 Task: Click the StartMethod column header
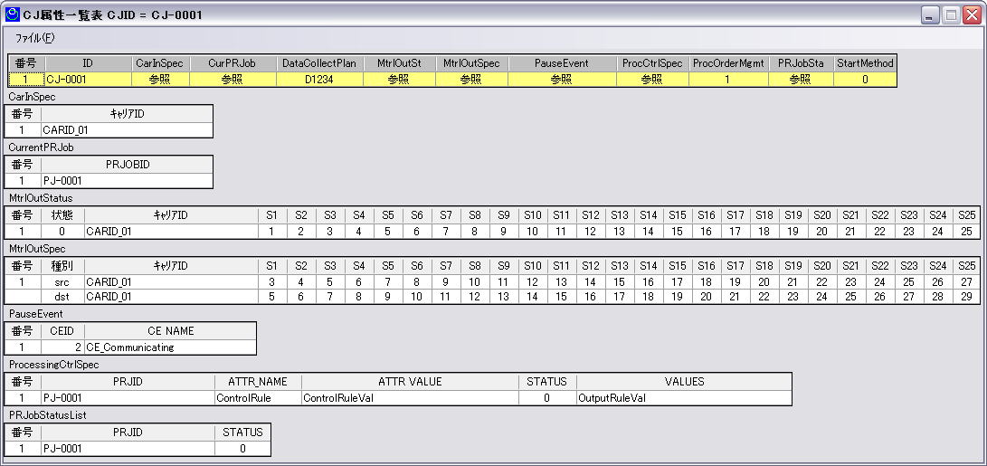865,63
